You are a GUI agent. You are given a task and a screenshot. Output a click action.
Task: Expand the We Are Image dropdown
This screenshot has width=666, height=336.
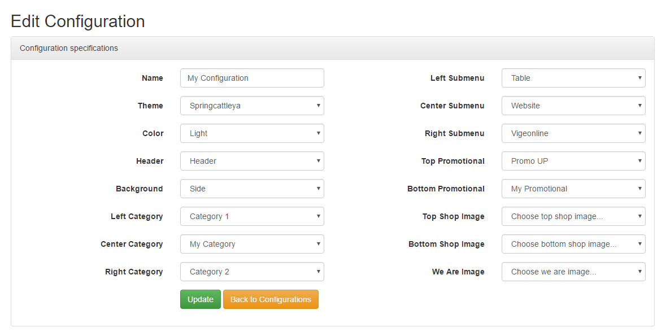click(x=573, y=272)
